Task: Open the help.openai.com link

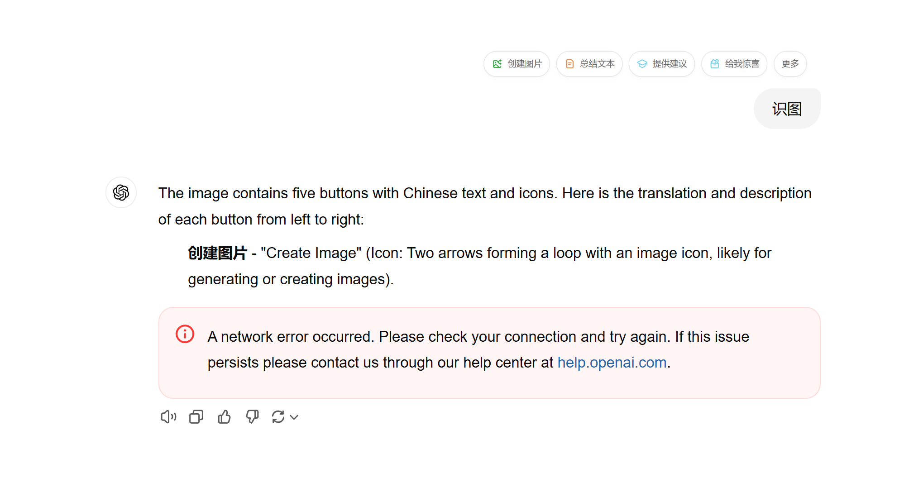Action: (x=612, y=363)
